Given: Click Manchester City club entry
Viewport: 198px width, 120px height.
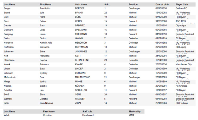Looking at the screenshot, I should [184, 64].
